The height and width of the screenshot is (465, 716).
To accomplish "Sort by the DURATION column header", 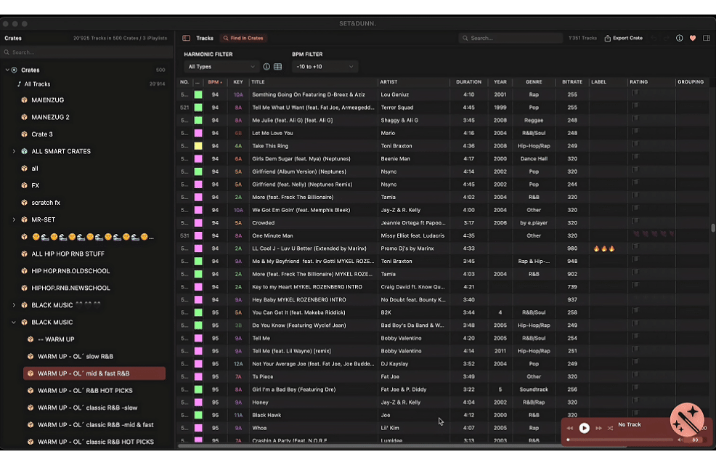I will click(468, 82).
